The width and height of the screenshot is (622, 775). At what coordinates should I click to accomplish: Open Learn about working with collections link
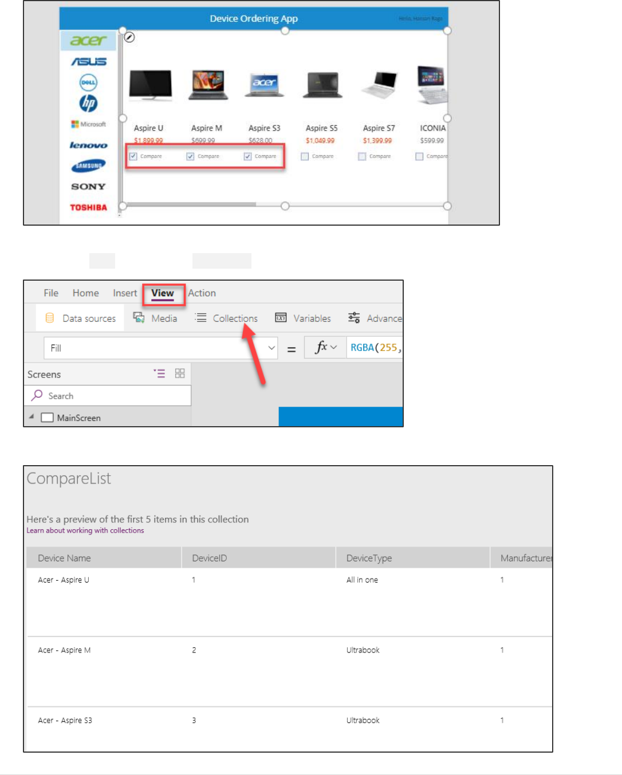point(85,530)
